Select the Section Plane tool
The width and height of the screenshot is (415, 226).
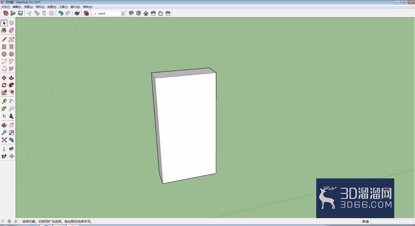tap(11, 156)
